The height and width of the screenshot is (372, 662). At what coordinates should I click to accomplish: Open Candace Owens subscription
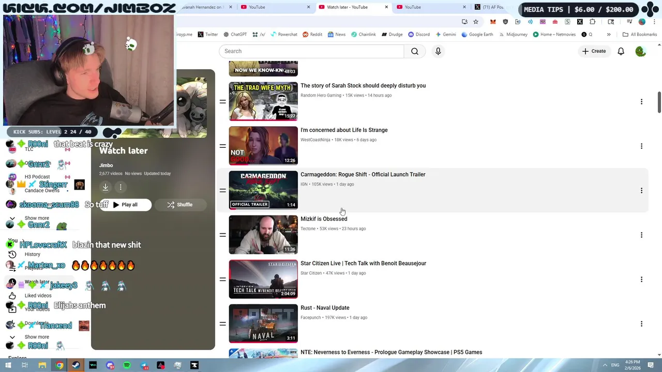pos(42,191)
